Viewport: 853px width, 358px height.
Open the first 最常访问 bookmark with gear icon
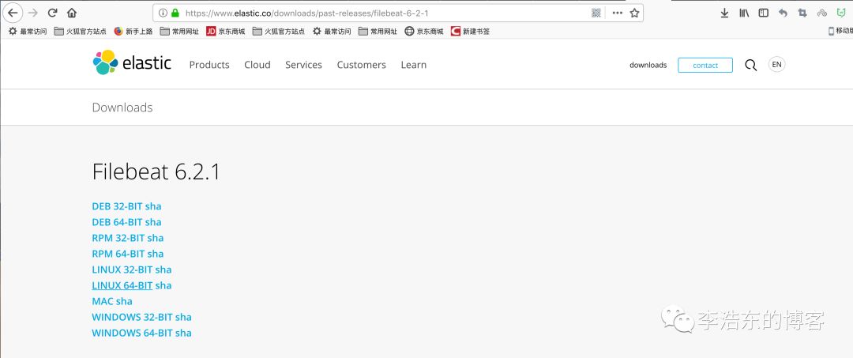(x=27, y=32)
